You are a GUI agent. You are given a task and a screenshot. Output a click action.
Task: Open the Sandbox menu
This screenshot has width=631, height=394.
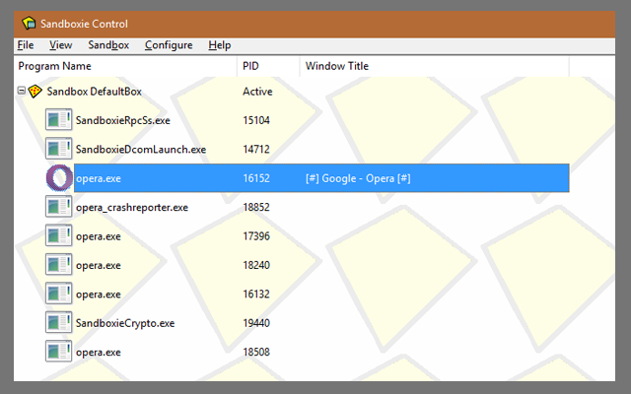[x=107, y=45]
